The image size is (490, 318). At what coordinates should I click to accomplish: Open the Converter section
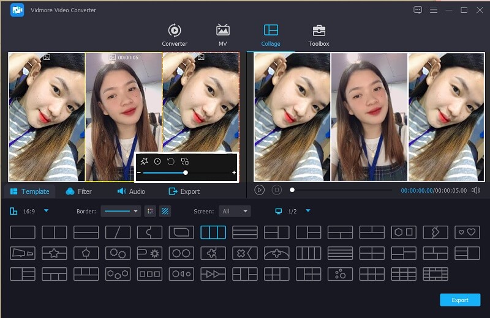click(x=175, y=35)
